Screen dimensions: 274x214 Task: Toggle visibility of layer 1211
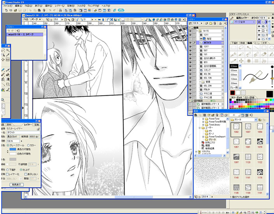[190, 35]
